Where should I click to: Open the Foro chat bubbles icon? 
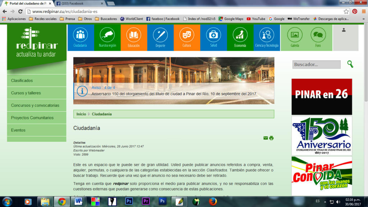[318, 35]
